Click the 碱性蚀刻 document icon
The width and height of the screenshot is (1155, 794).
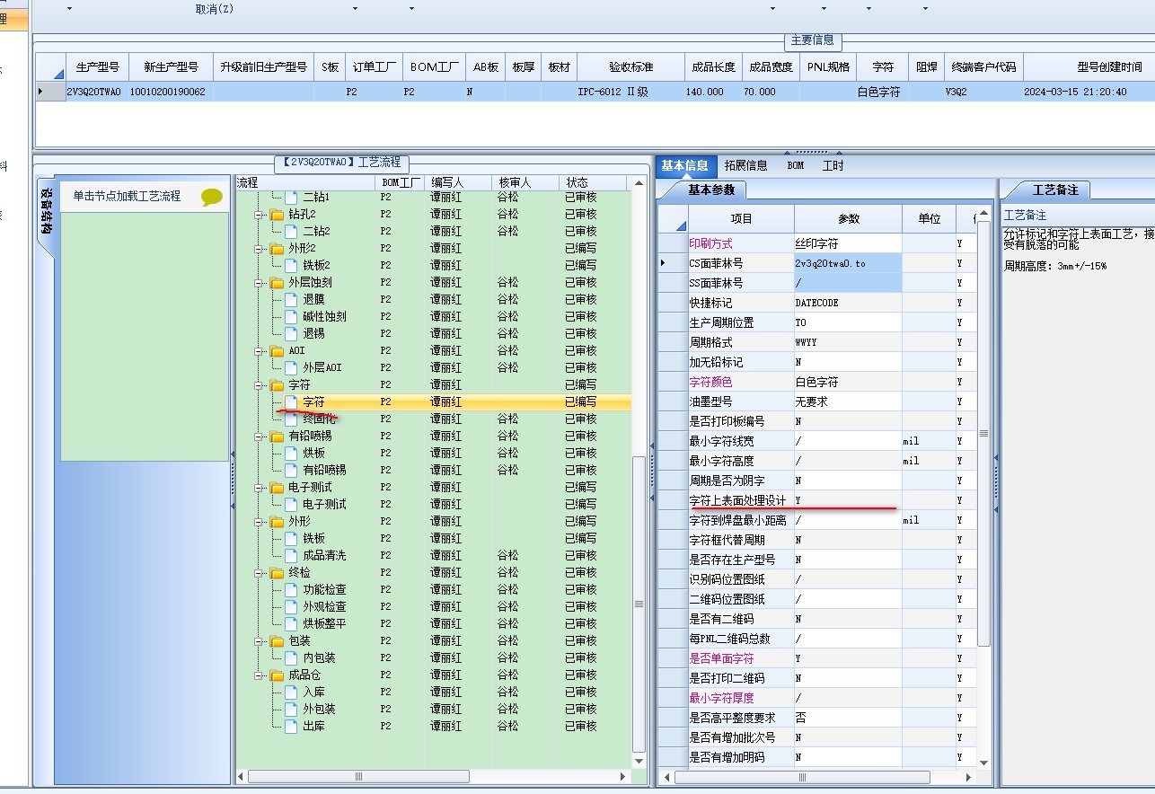291,317
